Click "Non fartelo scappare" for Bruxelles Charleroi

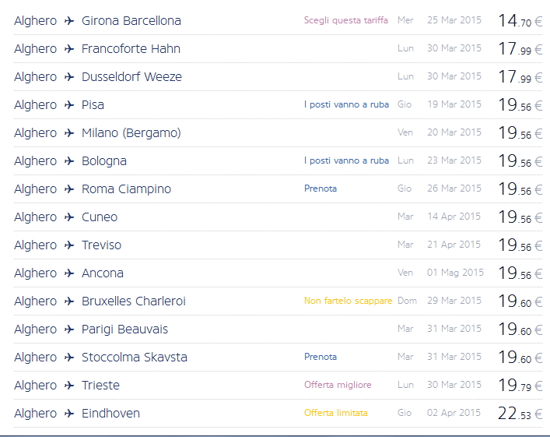click(x=348, y=301)
